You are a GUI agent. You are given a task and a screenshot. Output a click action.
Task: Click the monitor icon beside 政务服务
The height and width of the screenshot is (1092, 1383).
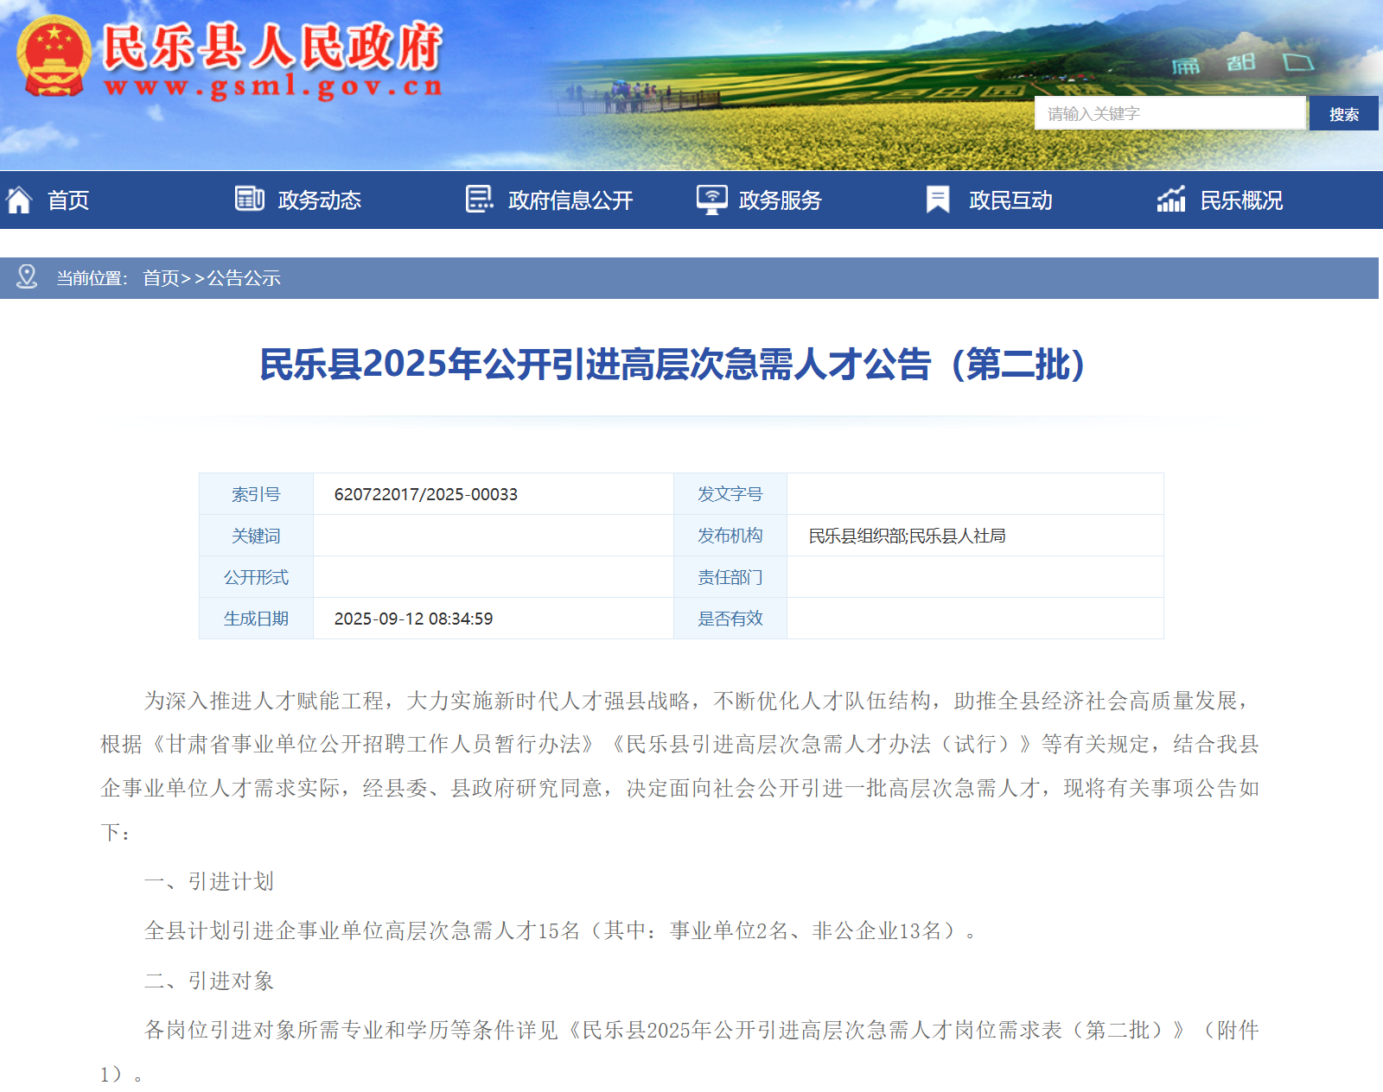point(711,200)
